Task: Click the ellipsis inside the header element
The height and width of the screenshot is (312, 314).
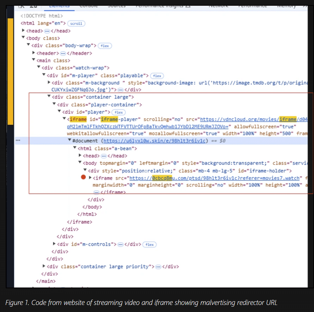Action: [x=63, y=54]
